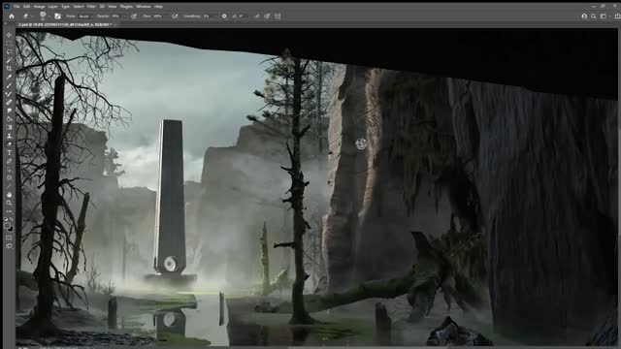Switch to the 2.psd document tab
The width and height of the screenshot is (621, 349).
coord(64,24)
